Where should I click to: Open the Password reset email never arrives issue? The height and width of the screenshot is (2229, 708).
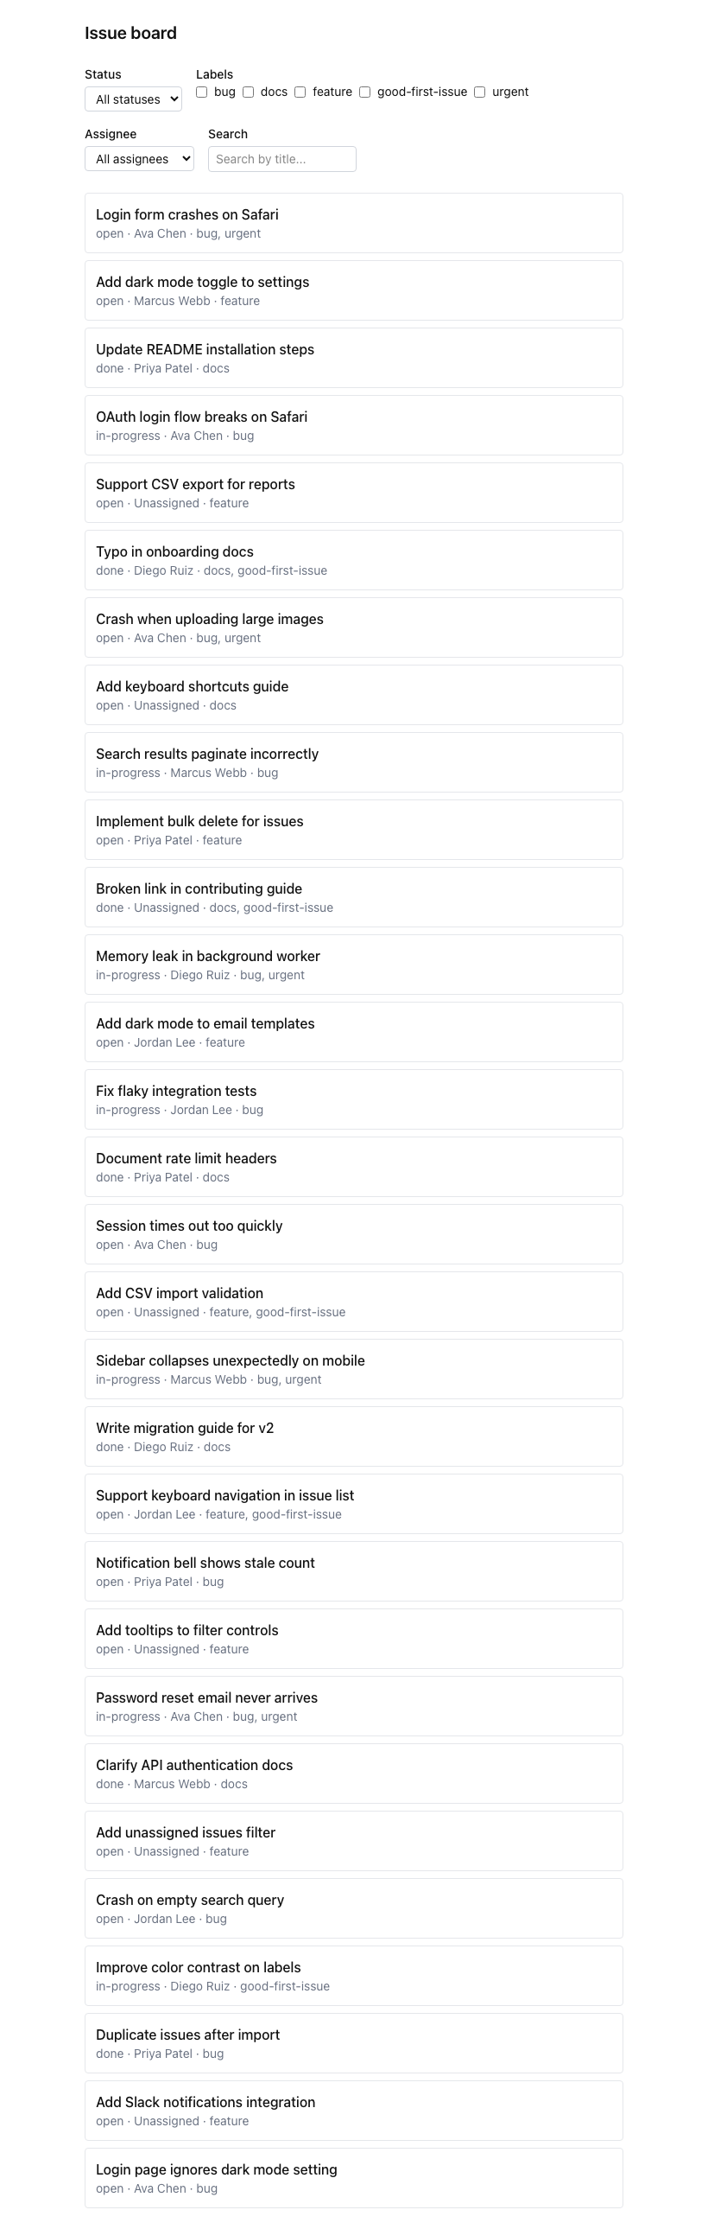tap(353, 1706)
